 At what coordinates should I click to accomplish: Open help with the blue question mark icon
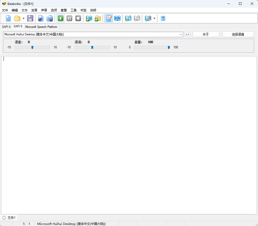[163, 18]
